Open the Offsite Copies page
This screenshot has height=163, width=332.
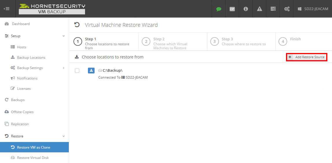22,112
